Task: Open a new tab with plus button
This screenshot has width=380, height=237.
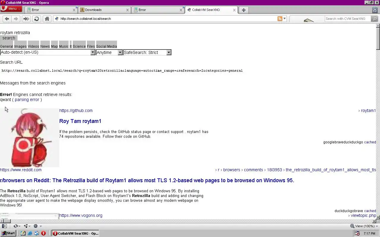Action: 243,10
